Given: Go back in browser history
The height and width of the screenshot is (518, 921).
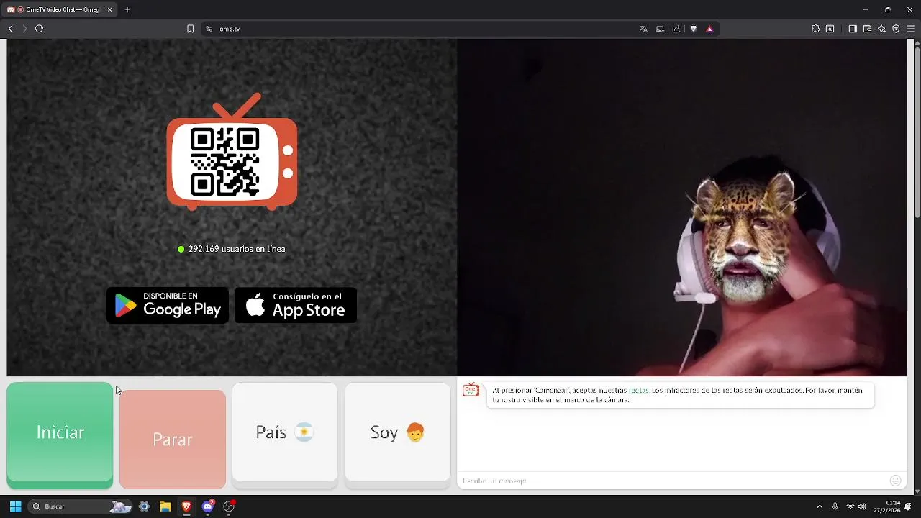Looking at the screenshot, I should point(11,29).
